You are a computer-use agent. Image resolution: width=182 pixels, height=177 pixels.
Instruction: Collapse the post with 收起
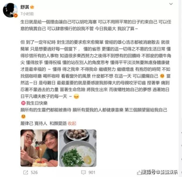[x=72, y=123]
